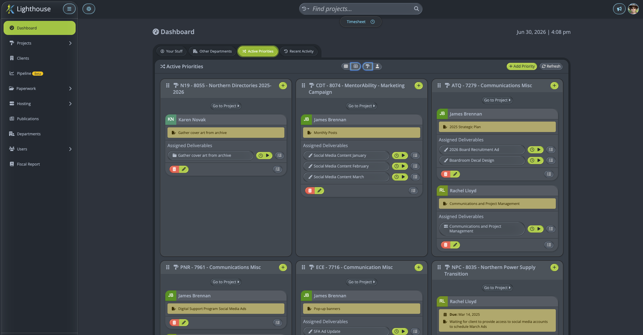
Task: Add priority to CDT MentorAbility card
Action: pyautogui.click(x=419, y=86)
